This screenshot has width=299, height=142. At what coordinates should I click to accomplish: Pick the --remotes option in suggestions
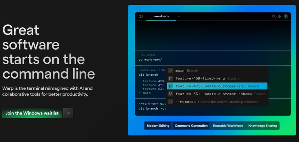pyautogui.click(x=217, y=102)
